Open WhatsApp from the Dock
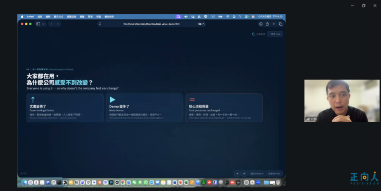The width and height of the screenshot is (381, 191). [146, 182]
